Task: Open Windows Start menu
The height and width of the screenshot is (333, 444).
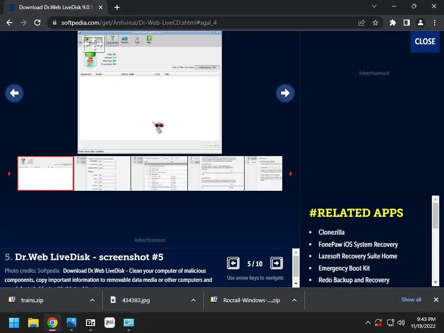Action: click(x=14, y=323)
